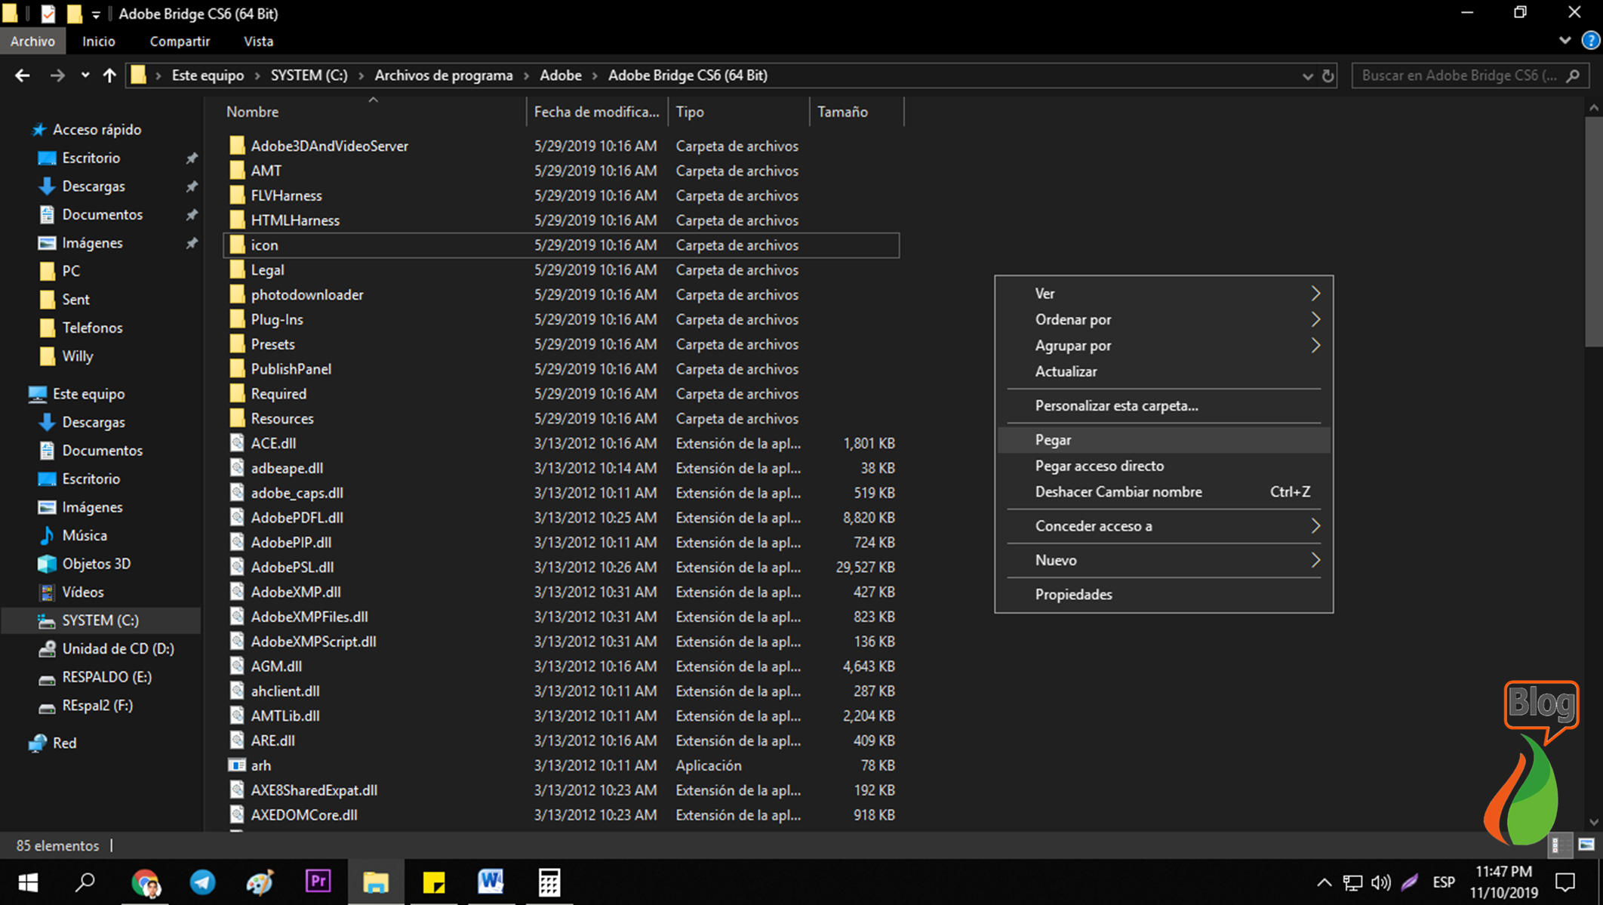Sort by Tipo column header

pos(739,112)
